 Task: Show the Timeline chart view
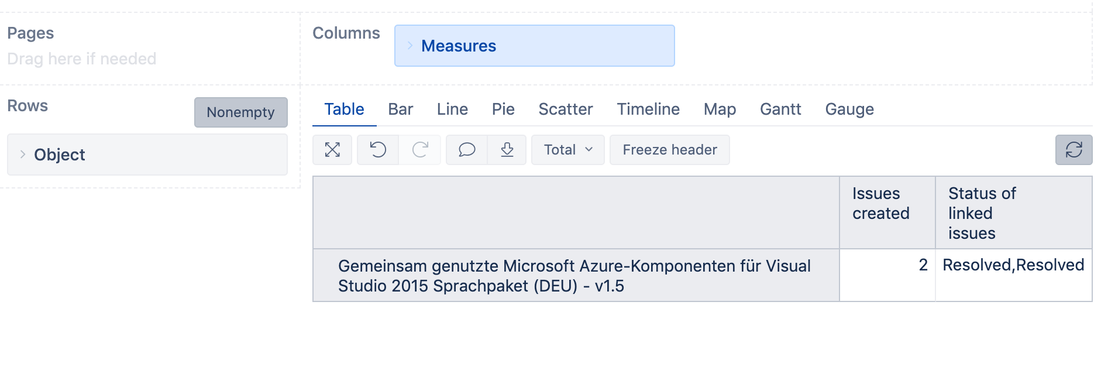pos(648,109)
